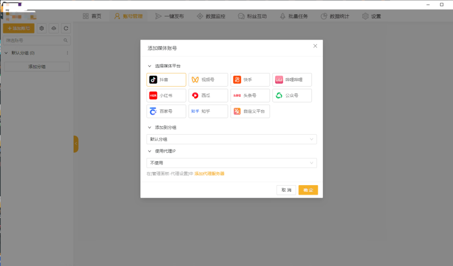
Task: Confirm with the 确定 button
Action: coord(308,190)
